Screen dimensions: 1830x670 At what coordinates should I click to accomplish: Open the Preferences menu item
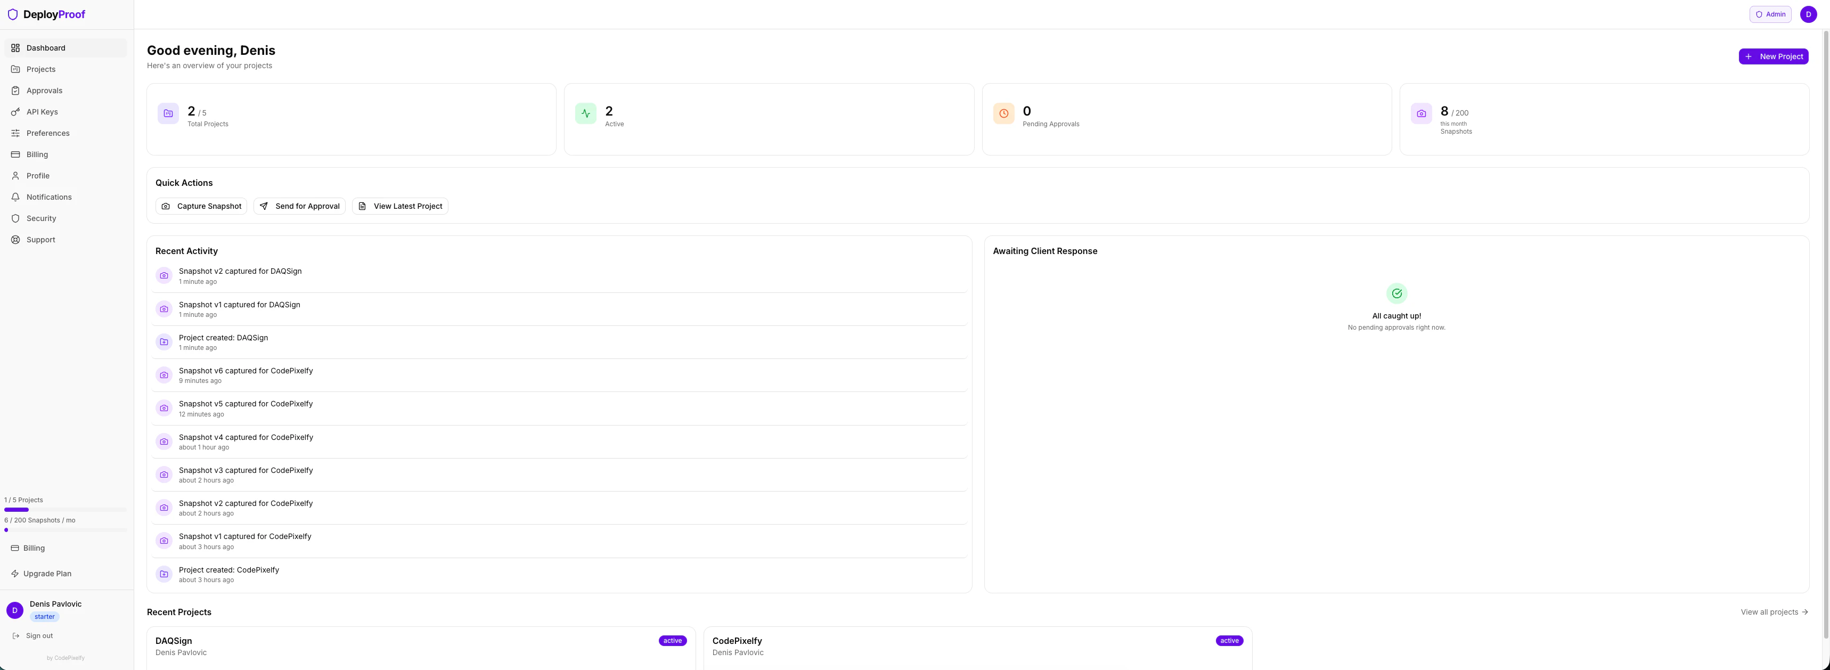point(47,133)
